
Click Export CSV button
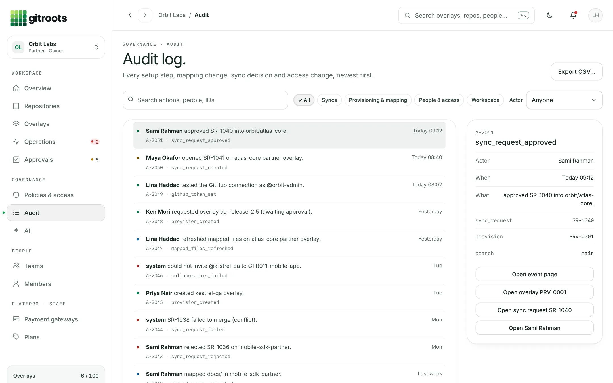tap(576, 72)
